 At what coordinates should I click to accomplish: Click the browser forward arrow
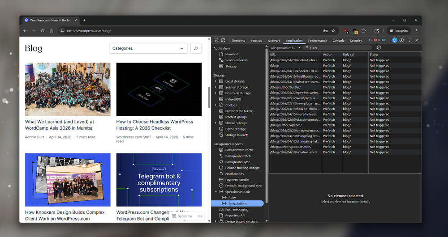point(34,31)
